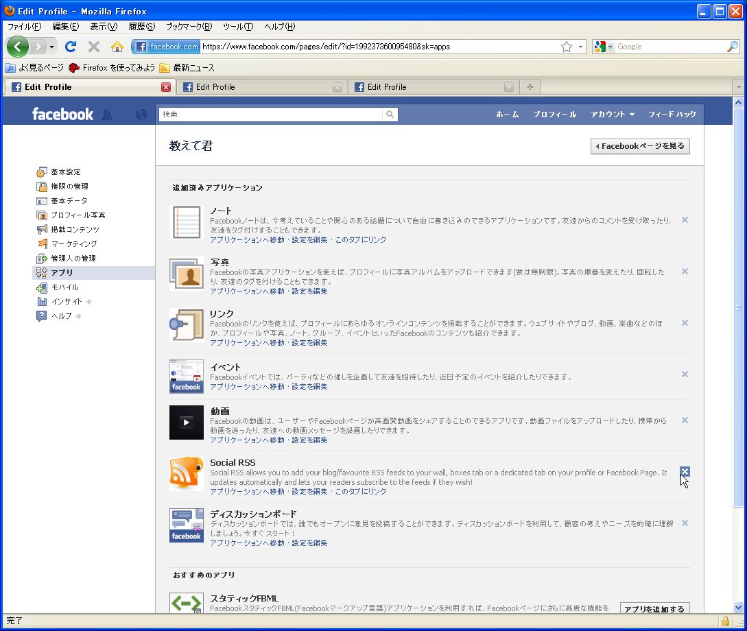Open the Firefox home page icon
The width and height of the screenshot is (747, 631).
[x=117, y=47]
